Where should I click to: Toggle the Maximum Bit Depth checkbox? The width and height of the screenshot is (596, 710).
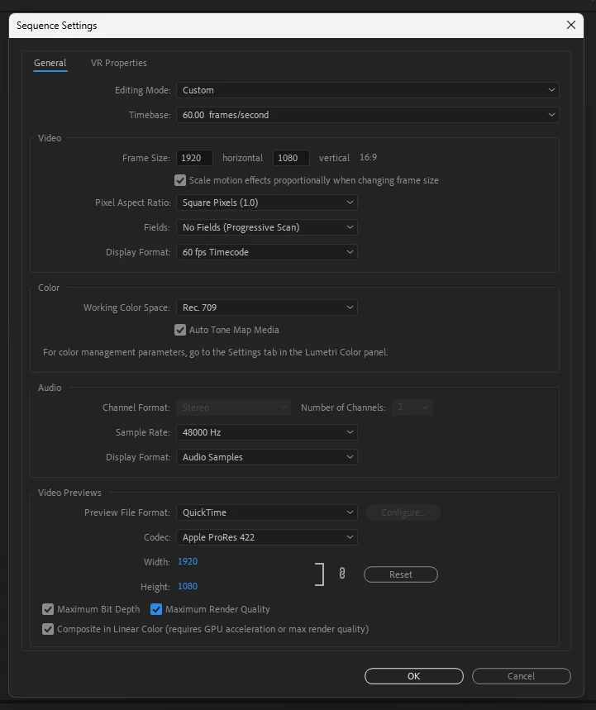tap(48, 609)
